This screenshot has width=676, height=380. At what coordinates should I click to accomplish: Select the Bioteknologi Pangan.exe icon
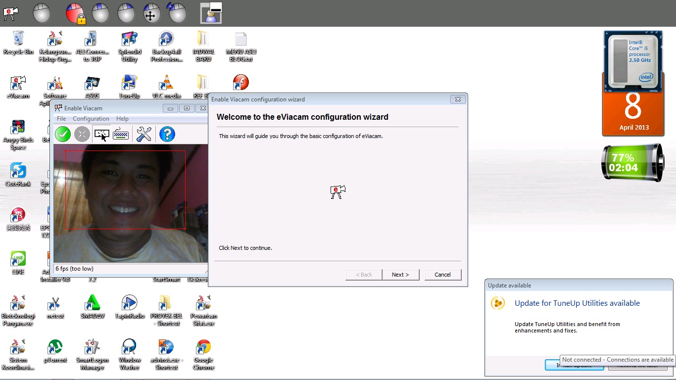pos(18,311)
